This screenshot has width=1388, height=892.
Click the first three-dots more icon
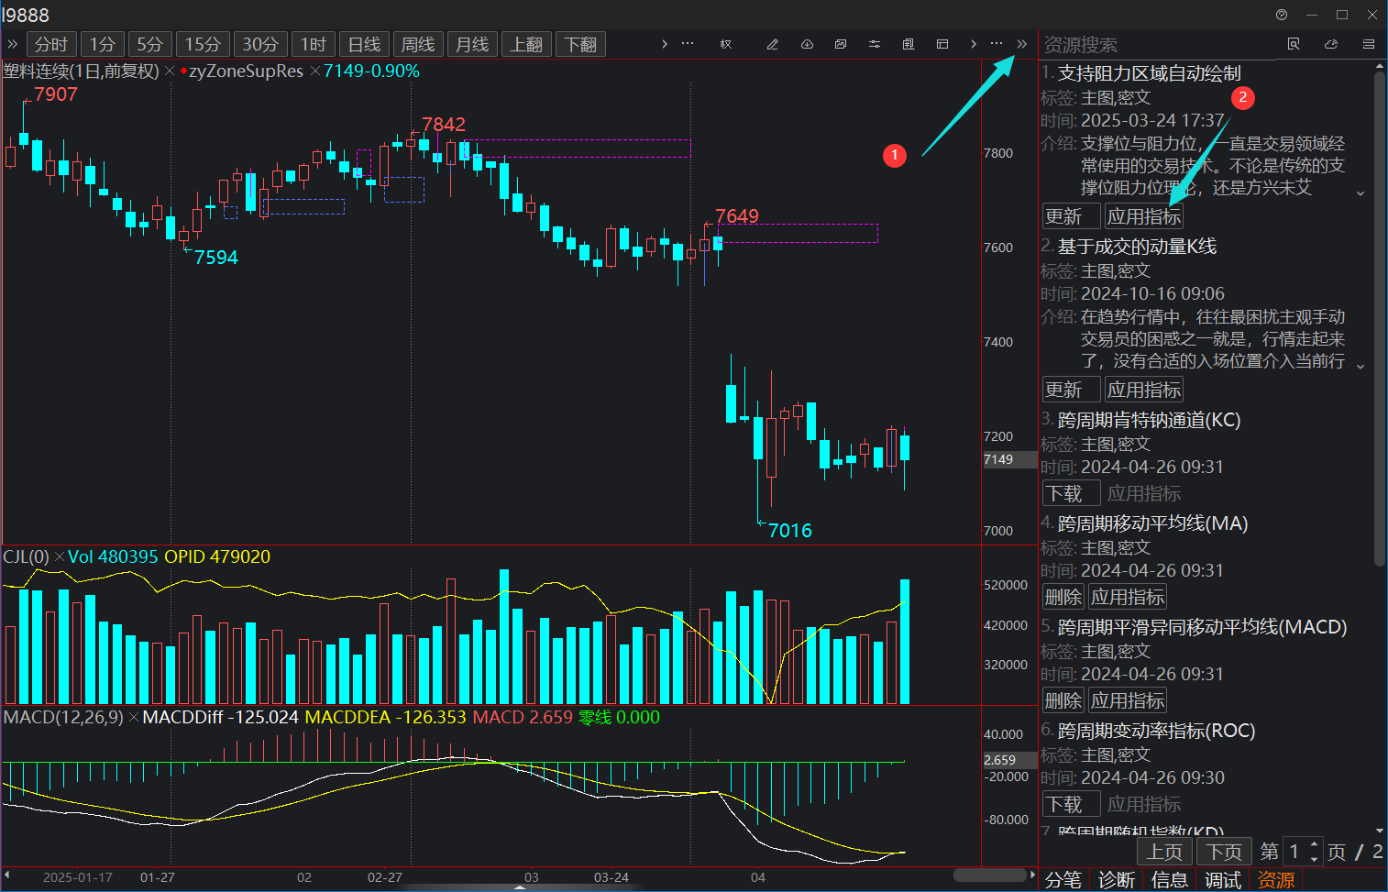(x=688, y=44)
